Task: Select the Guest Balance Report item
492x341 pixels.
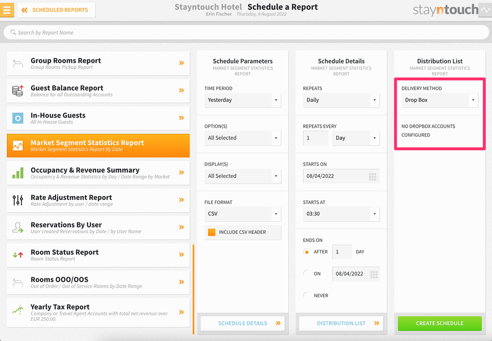Action: pos(98,91)
